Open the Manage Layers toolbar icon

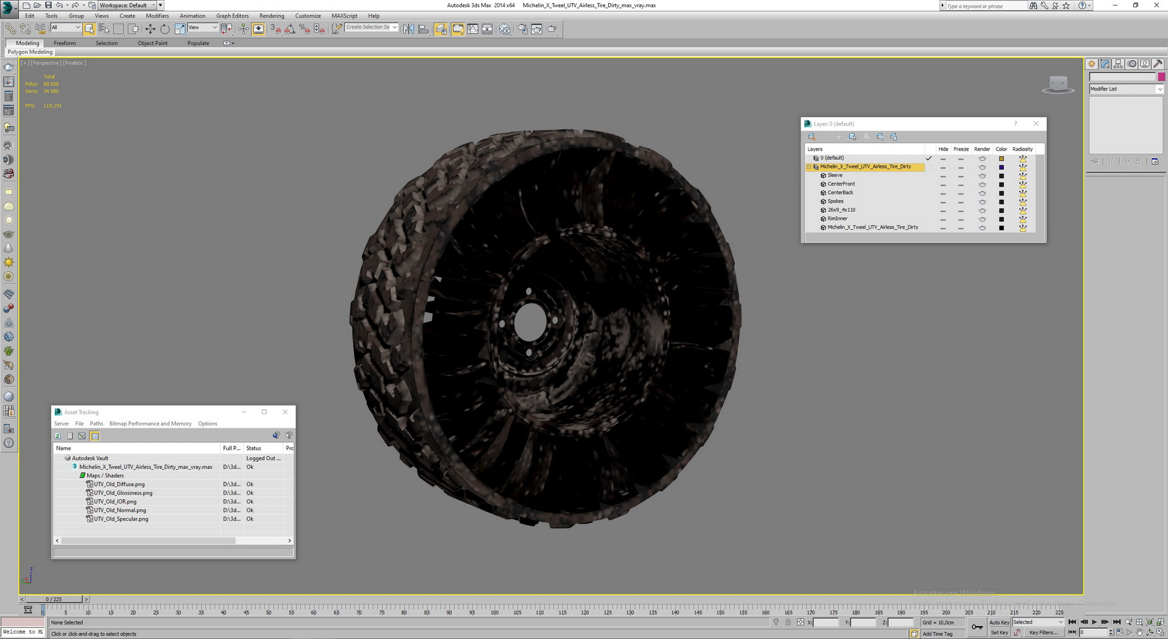click(x=441, y=29)
